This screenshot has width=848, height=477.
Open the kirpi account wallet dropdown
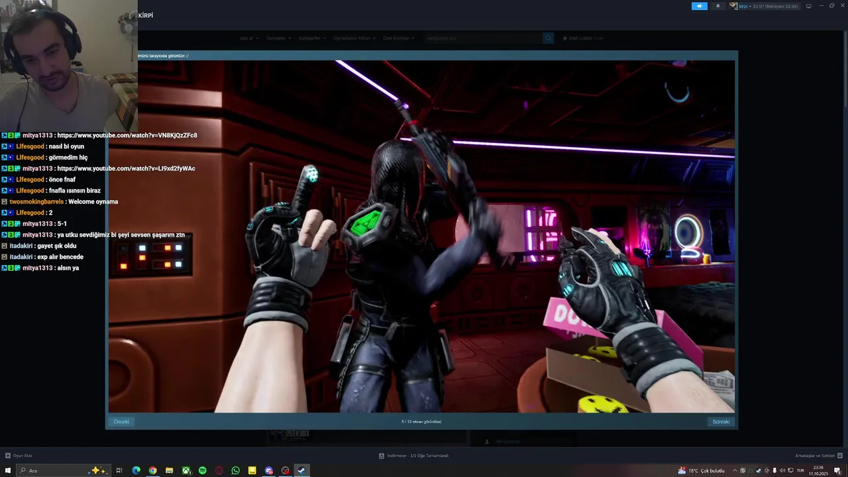764,6
